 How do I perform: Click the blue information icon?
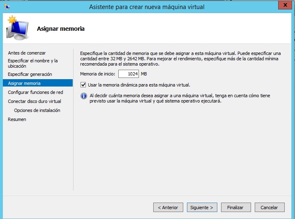[83, 96]
